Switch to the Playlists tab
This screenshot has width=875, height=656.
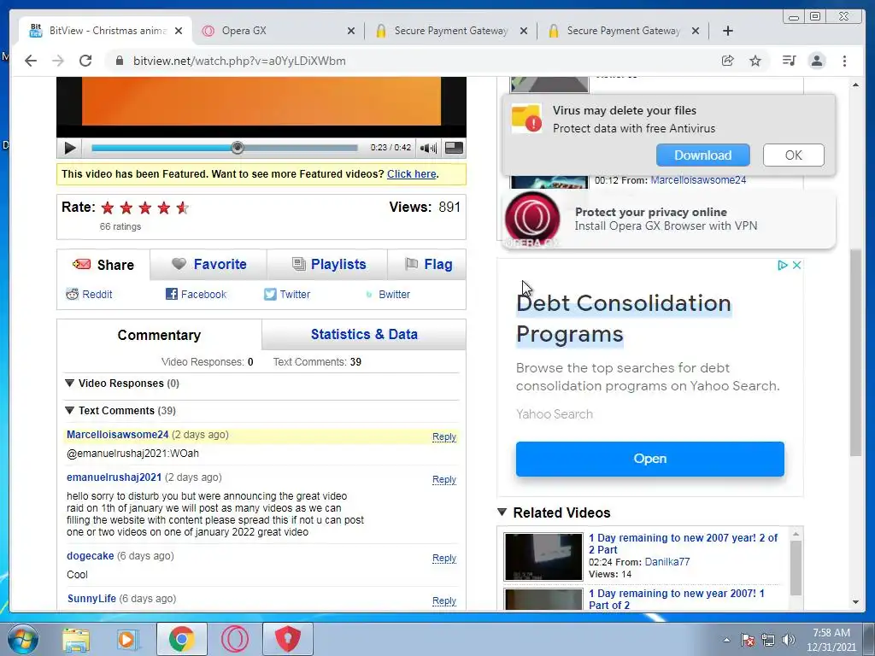(328, 265)
